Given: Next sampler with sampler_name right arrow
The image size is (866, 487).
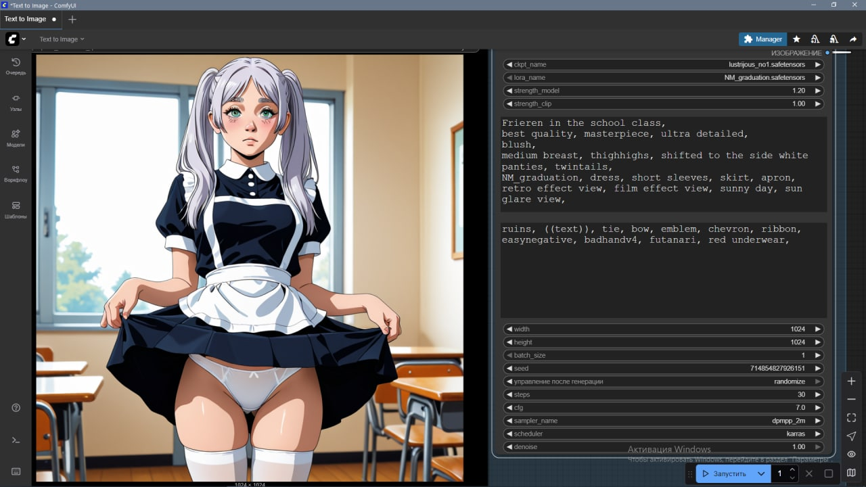Looking at the screenshot, I should (817, 421).
